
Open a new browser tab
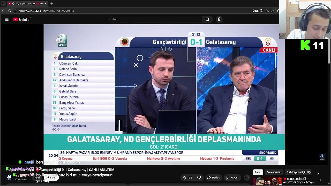click(52, 4)
